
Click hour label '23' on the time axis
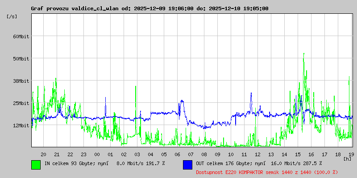coord(83,154)
